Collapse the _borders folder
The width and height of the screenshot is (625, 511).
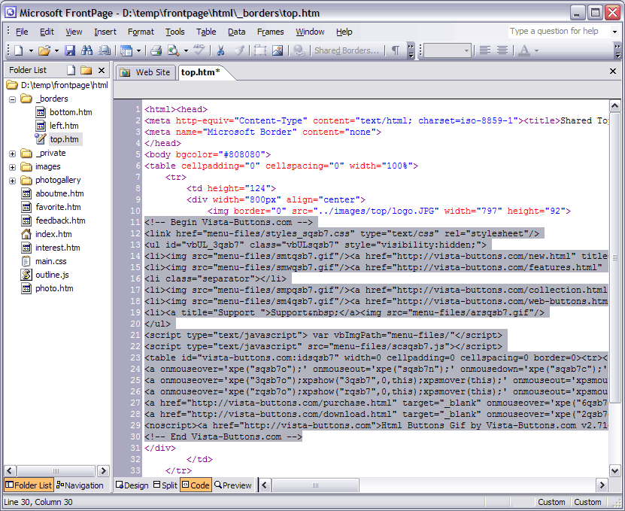12,99
